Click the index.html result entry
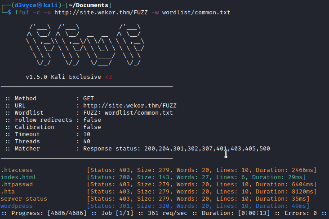The image size is (329, 219). click(18, 177)
